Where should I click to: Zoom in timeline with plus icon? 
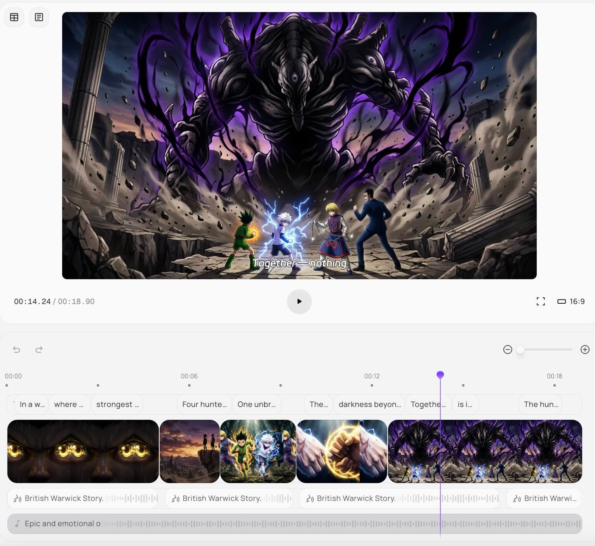[585, 350]
